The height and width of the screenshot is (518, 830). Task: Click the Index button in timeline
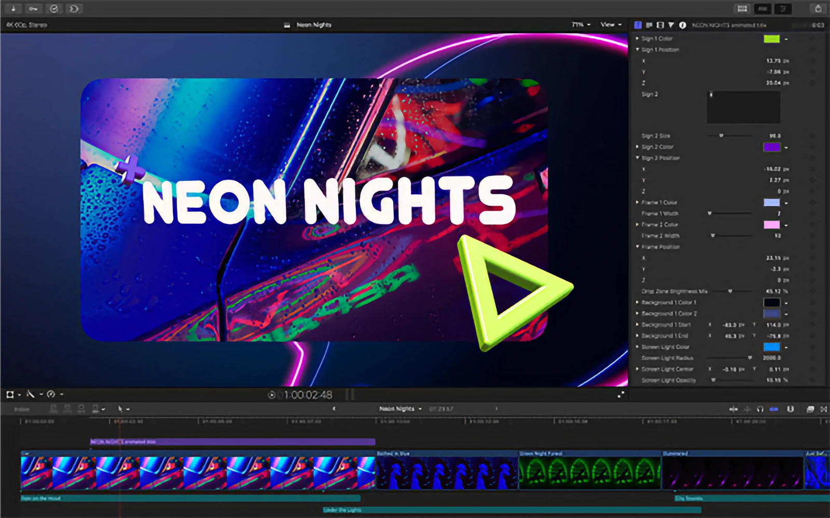tap(22, 409)
